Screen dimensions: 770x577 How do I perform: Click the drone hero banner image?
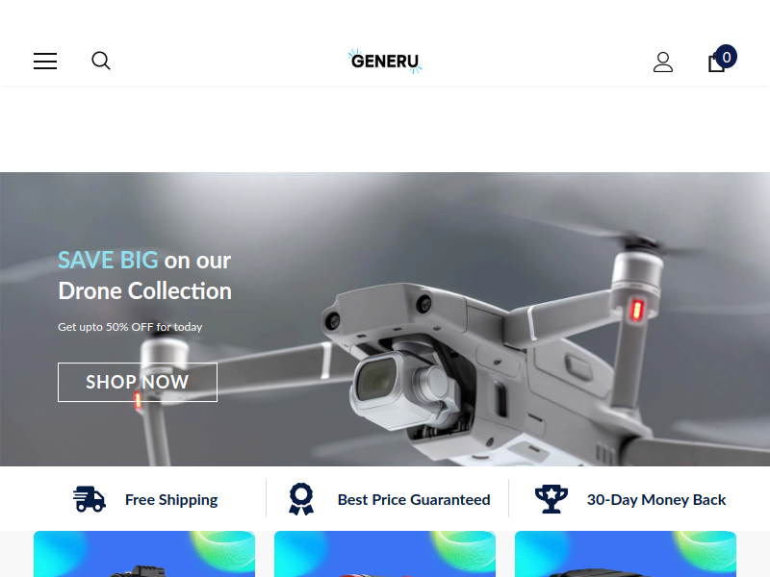[x=385, y=319]
